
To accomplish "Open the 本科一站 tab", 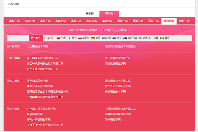I will pyautogui.click(x=14, y=21).
